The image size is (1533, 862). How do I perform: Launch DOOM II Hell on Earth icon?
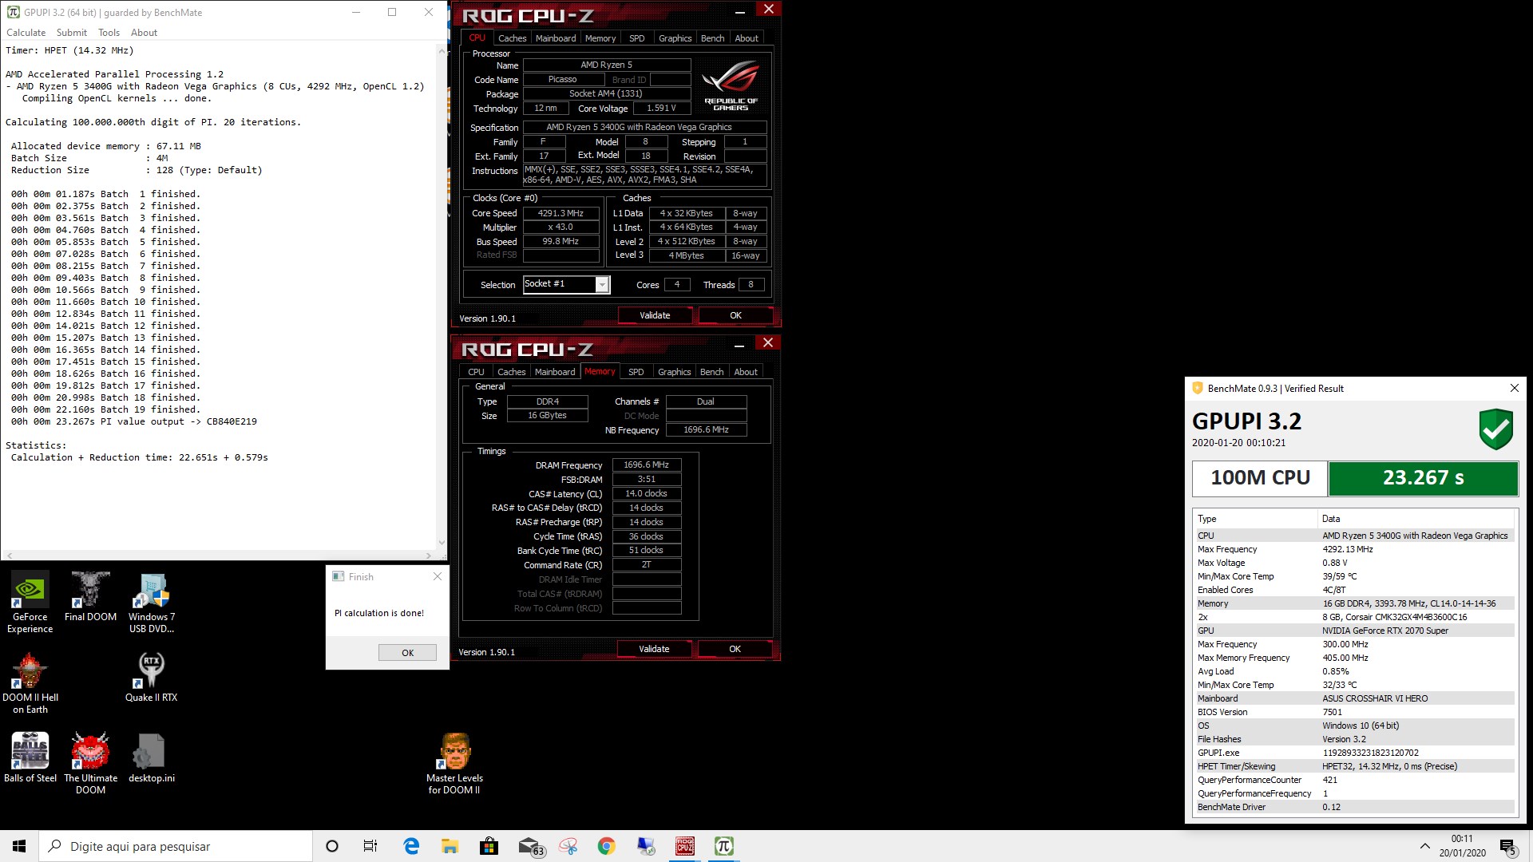(30, 683)
